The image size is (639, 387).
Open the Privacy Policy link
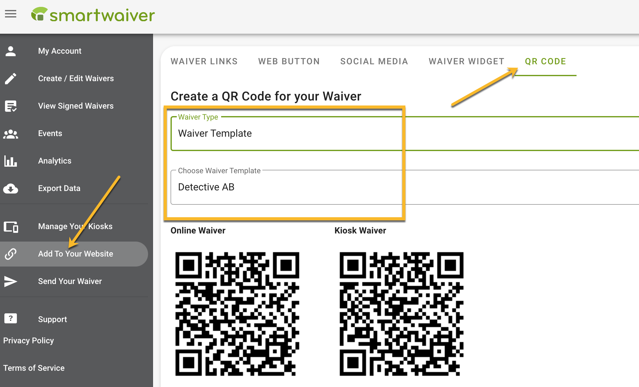[x=28, y=340]
